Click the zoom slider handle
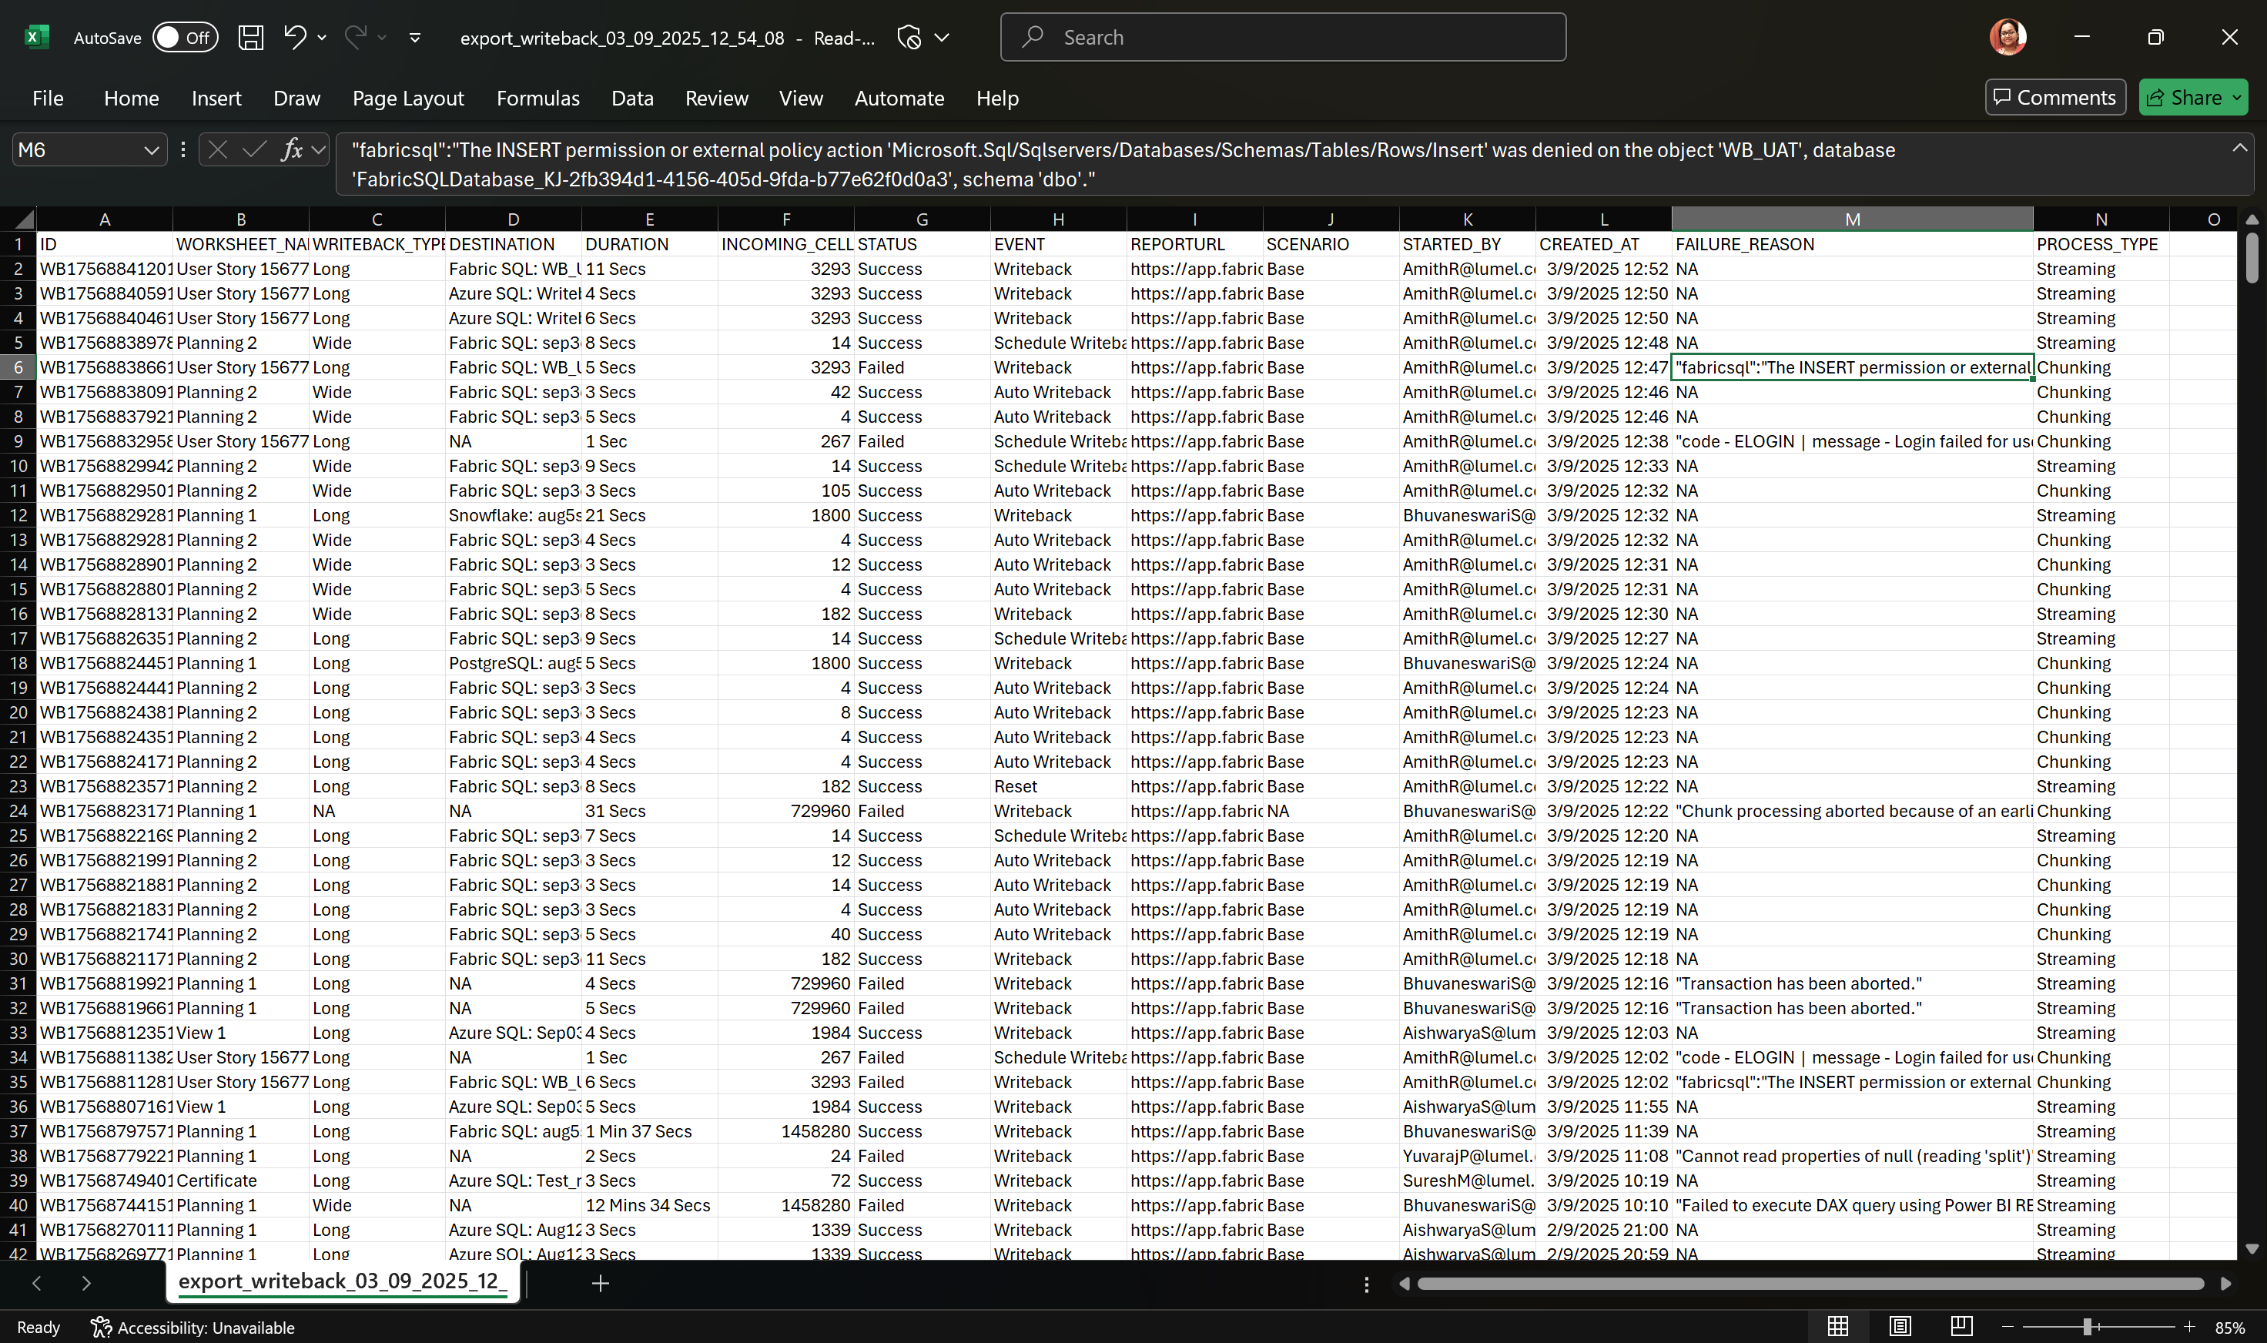Screen dimensions: 2267x1343 click(2087, 1327)
